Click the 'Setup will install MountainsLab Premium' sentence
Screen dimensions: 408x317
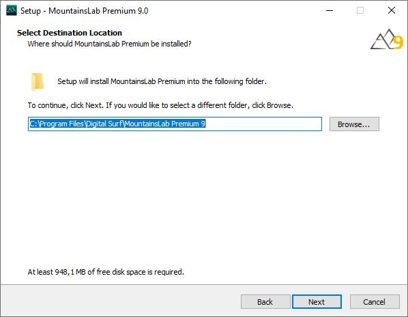tap(162, 81)
